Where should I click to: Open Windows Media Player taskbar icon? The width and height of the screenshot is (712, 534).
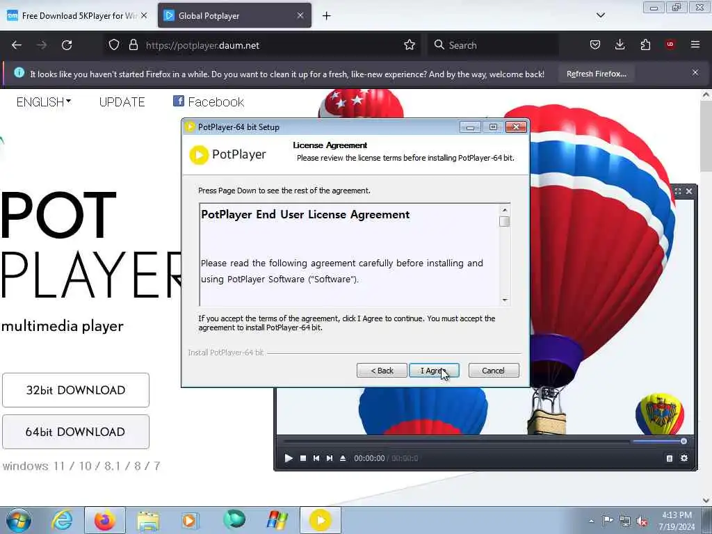coord(189,520)
